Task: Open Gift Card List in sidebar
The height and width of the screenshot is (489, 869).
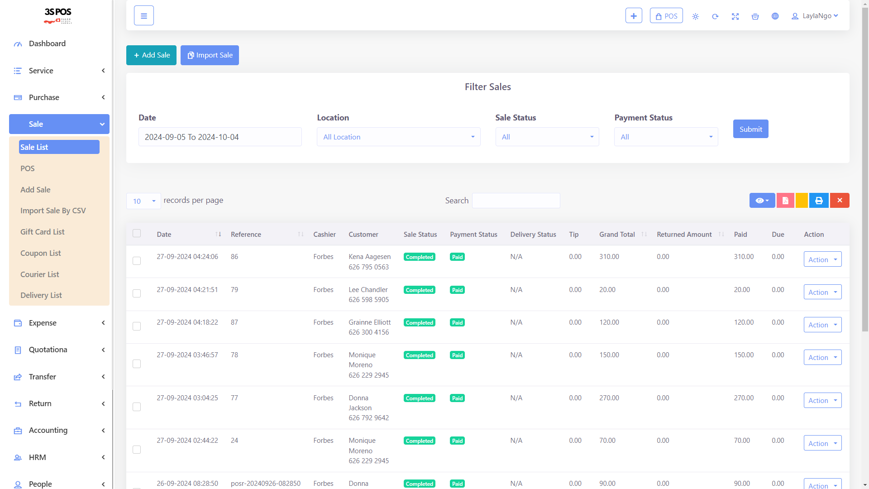Action: (x=42, y=232)
